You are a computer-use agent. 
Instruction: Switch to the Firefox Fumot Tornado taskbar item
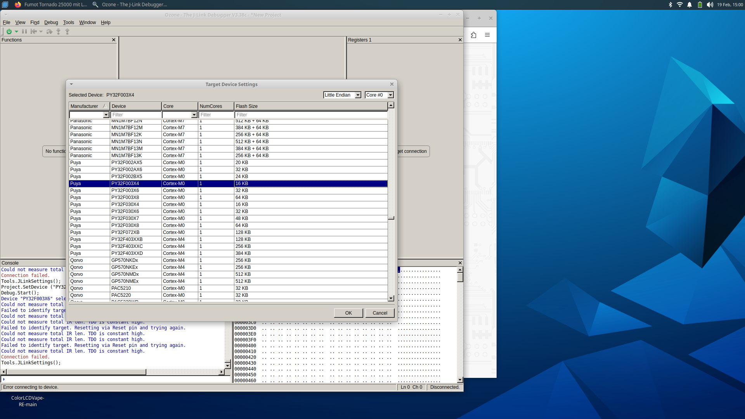coord(51,5)
